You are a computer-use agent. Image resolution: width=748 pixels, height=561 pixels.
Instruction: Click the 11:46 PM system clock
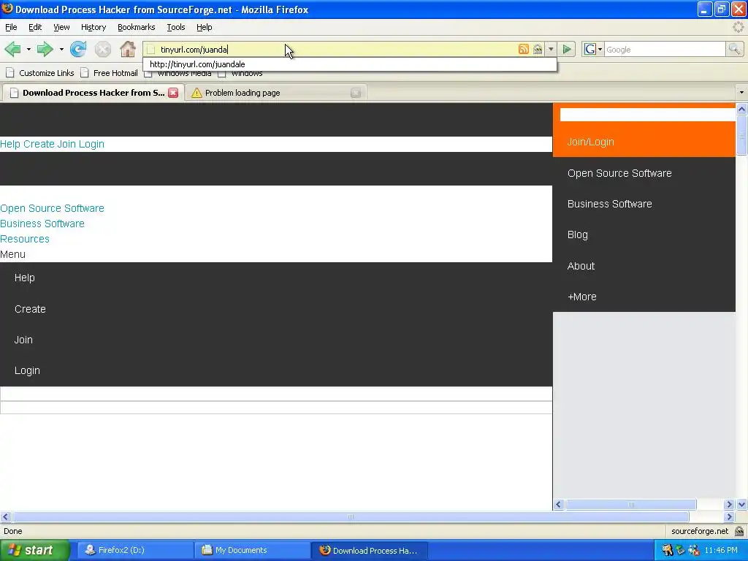(x=721, y=550)
